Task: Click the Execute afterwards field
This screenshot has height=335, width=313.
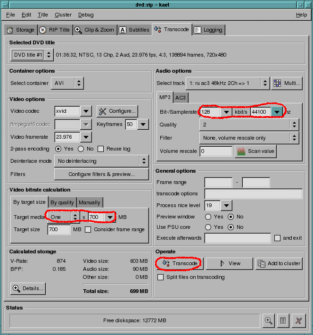Action: 238,238
